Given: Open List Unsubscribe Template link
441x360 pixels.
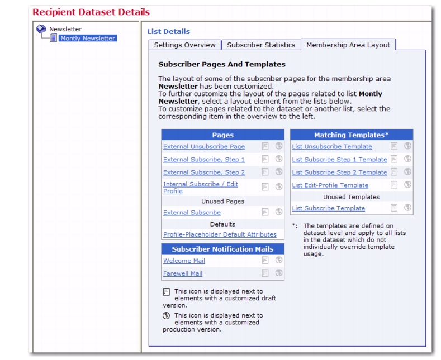Looking at the screenshot, I should click(332, 147).
